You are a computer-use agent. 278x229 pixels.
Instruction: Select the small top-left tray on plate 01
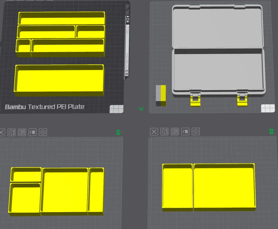click(26, 175)
